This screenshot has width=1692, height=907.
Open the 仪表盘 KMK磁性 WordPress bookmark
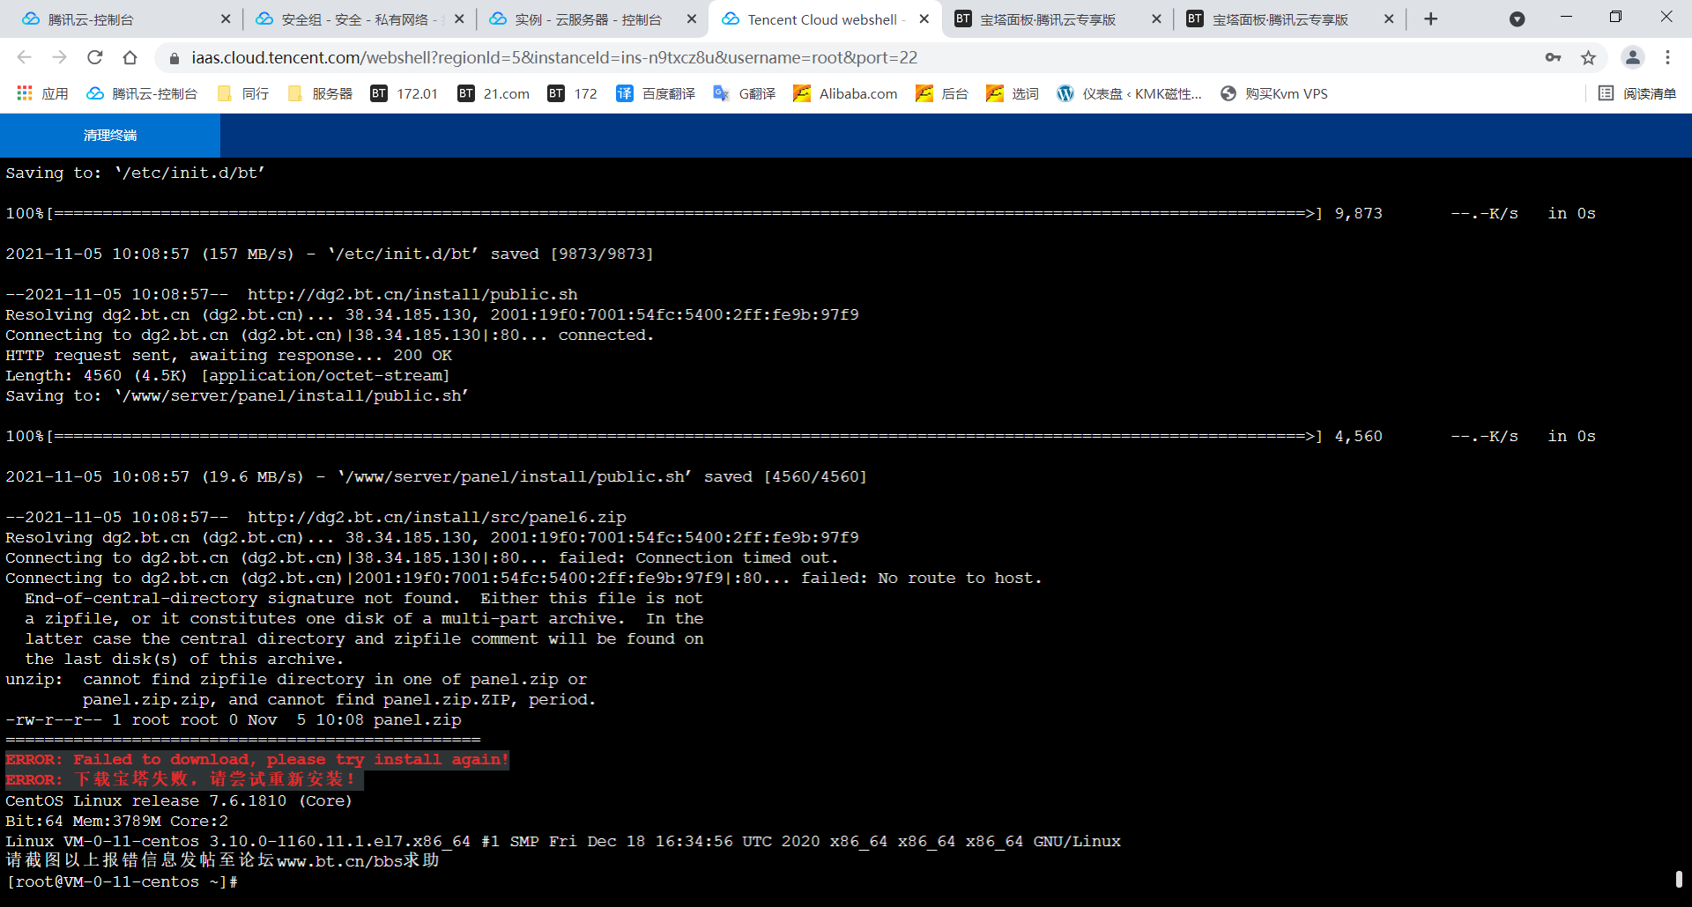1130,93
